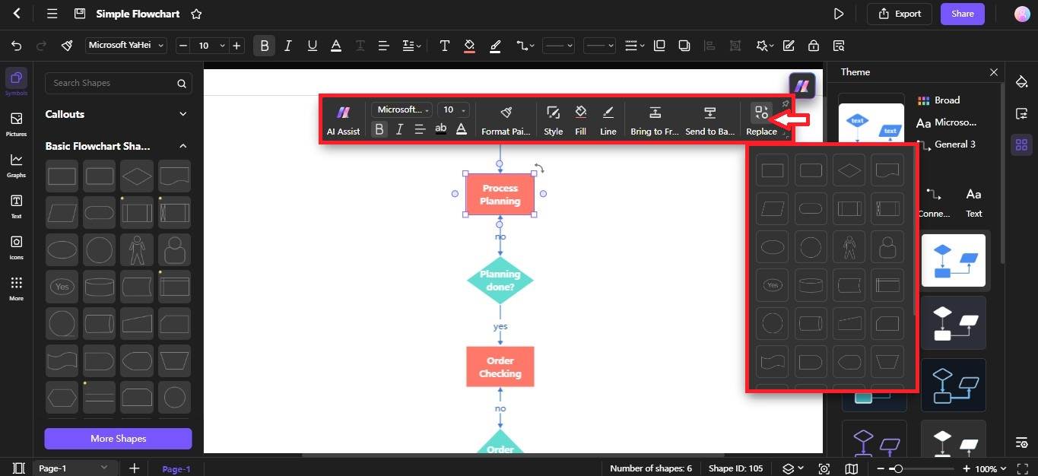The image size is (1038, 476).
Task: Click the More Shapes button
Action: click(118, 438)
